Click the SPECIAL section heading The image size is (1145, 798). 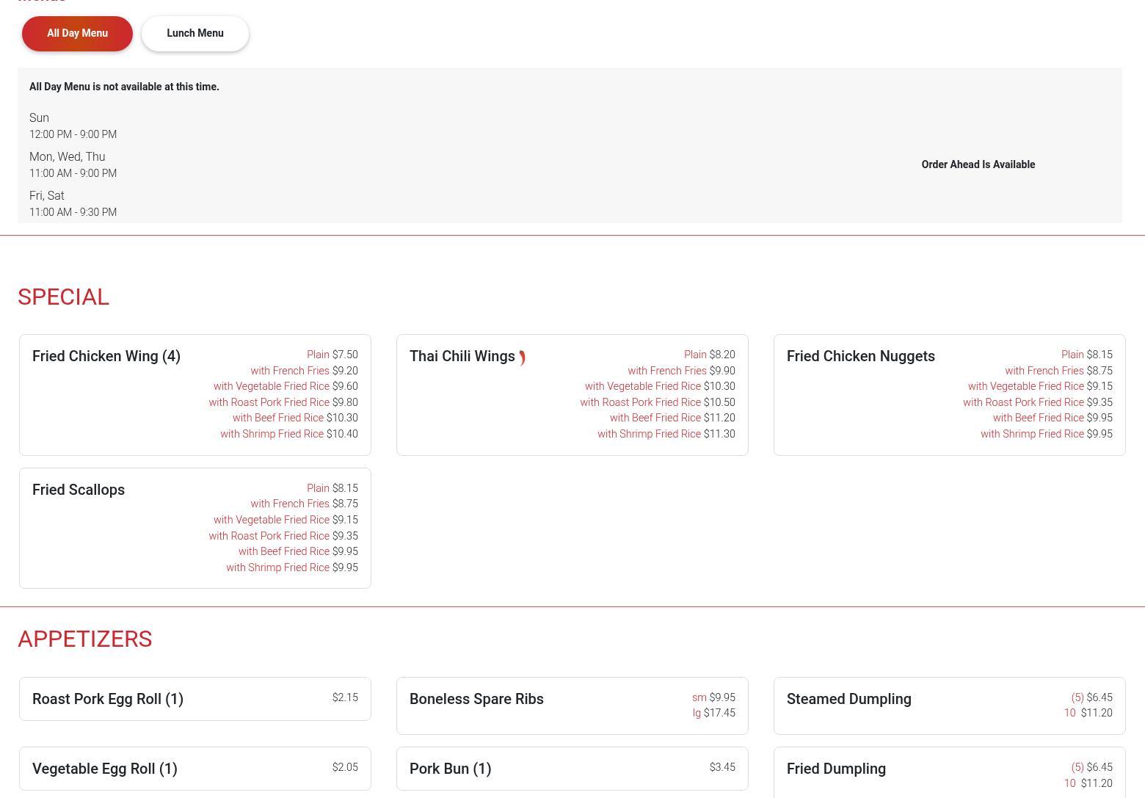point(63,297)
